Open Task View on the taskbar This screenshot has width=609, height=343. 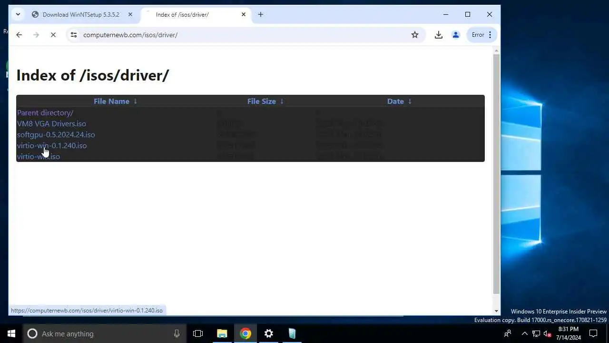(198, 333)
